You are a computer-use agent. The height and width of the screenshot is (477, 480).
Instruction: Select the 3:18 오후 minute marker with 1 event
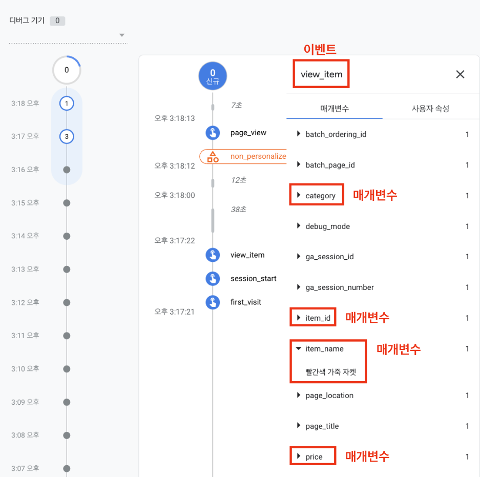click(67, 103)
